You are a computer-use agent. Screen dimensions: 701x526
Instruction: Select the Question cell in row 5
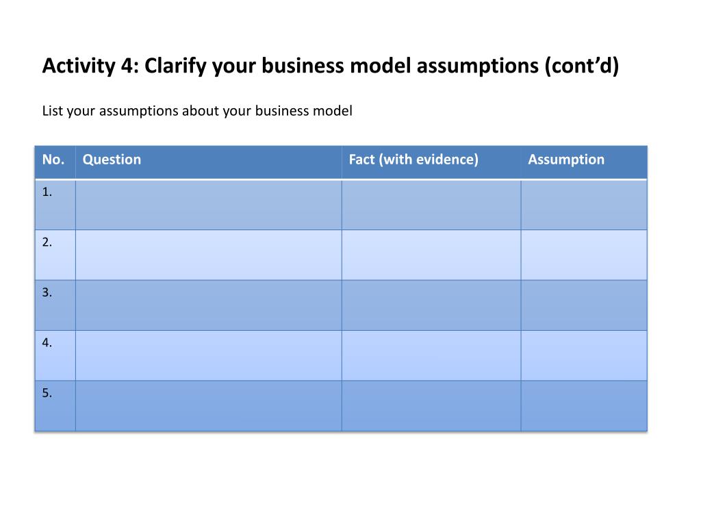209,405
